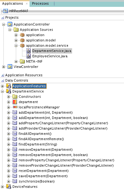The image size is (124, 190).
Task: Click the DeviceFeatures data control icon
Action: 9,187
